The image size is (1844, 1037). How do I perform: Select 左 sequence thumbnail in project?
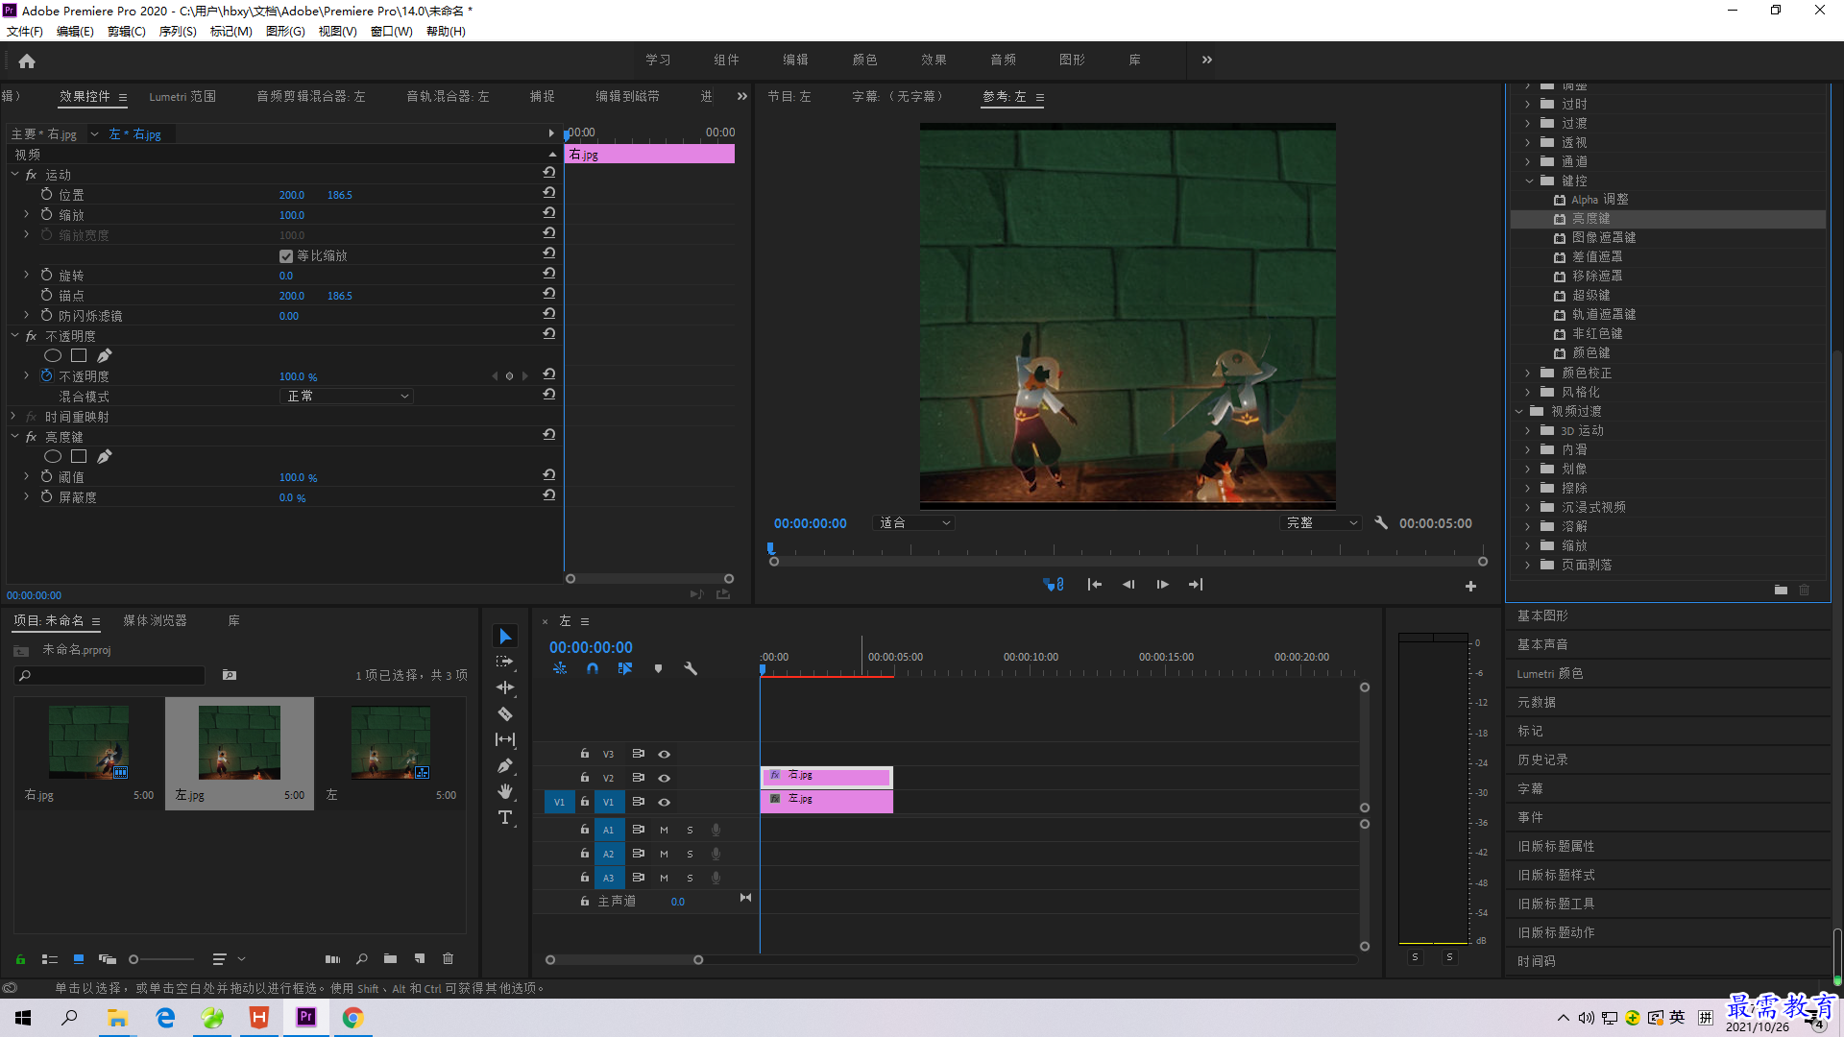(x=390, y=743)
